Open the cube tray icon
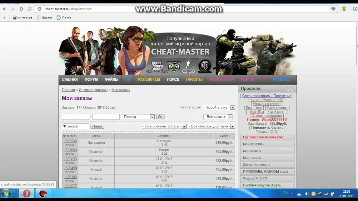The width and height of the screenshot is (358, 201). (320, 193)
